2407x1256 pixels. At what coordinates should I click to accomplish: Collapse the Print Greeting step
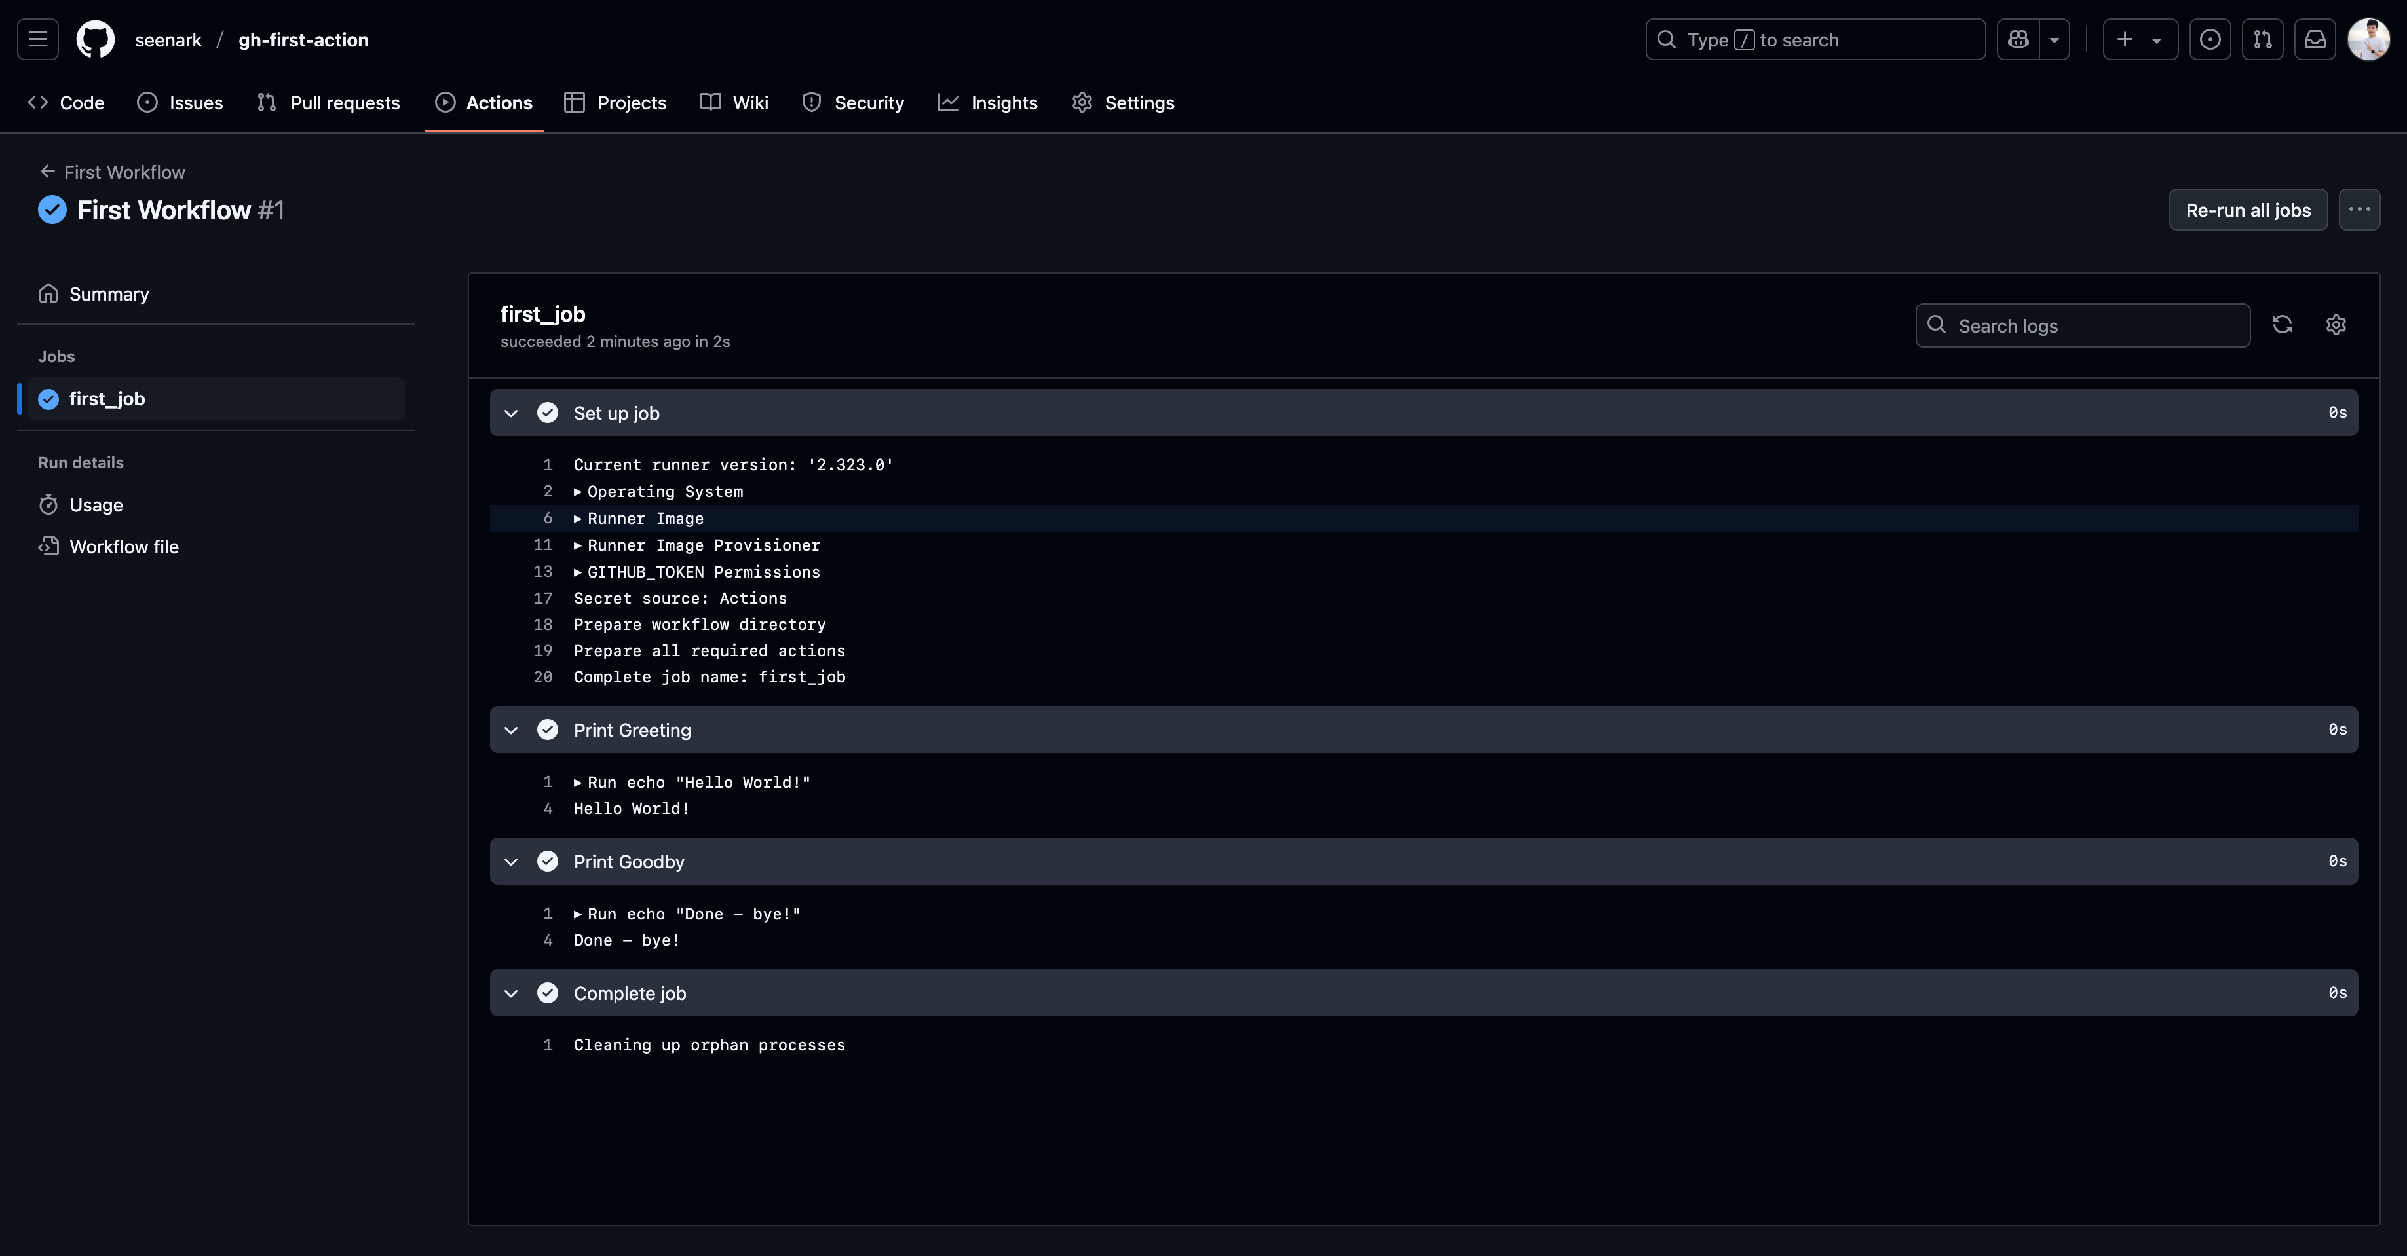(x=511, y=730)
